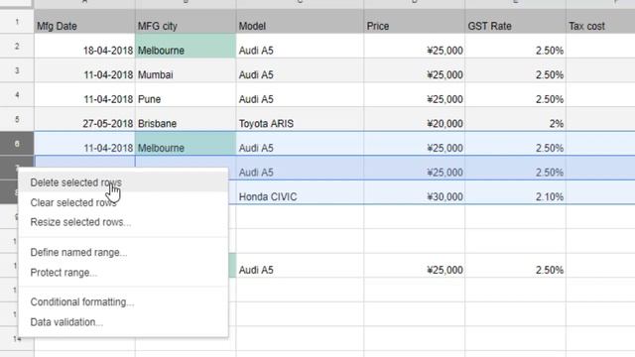Select Define named range menu entry
This screenshot has height=357, width=635.
[123, 253]
